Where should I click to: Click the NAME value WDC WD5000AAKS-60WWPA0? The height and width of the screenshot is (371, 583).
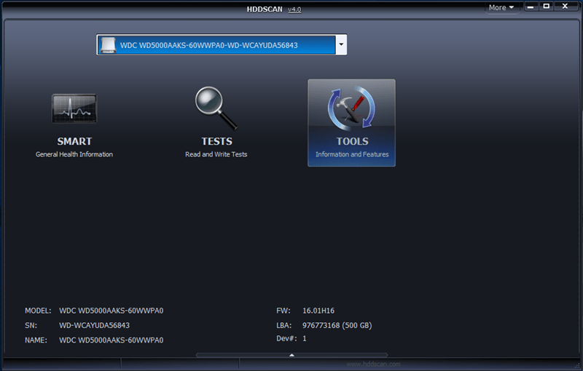click(111, 340)
